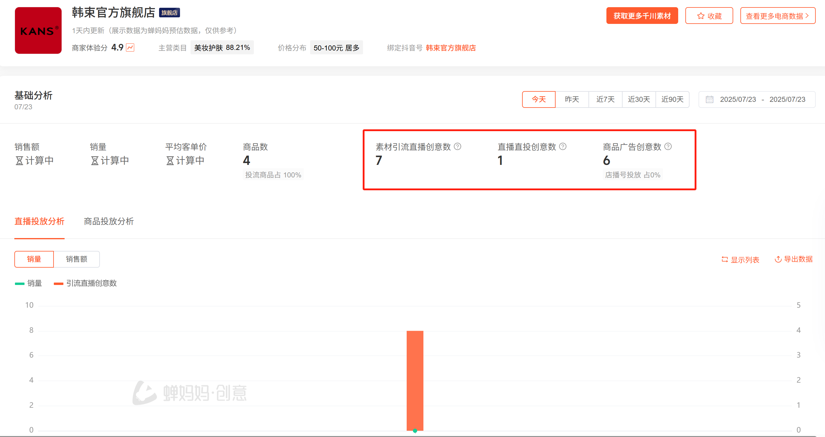Viewport: 825px width, 437px height.
Task: Click the KANS store logo thumbnail
Action: (x=38, y=30)
